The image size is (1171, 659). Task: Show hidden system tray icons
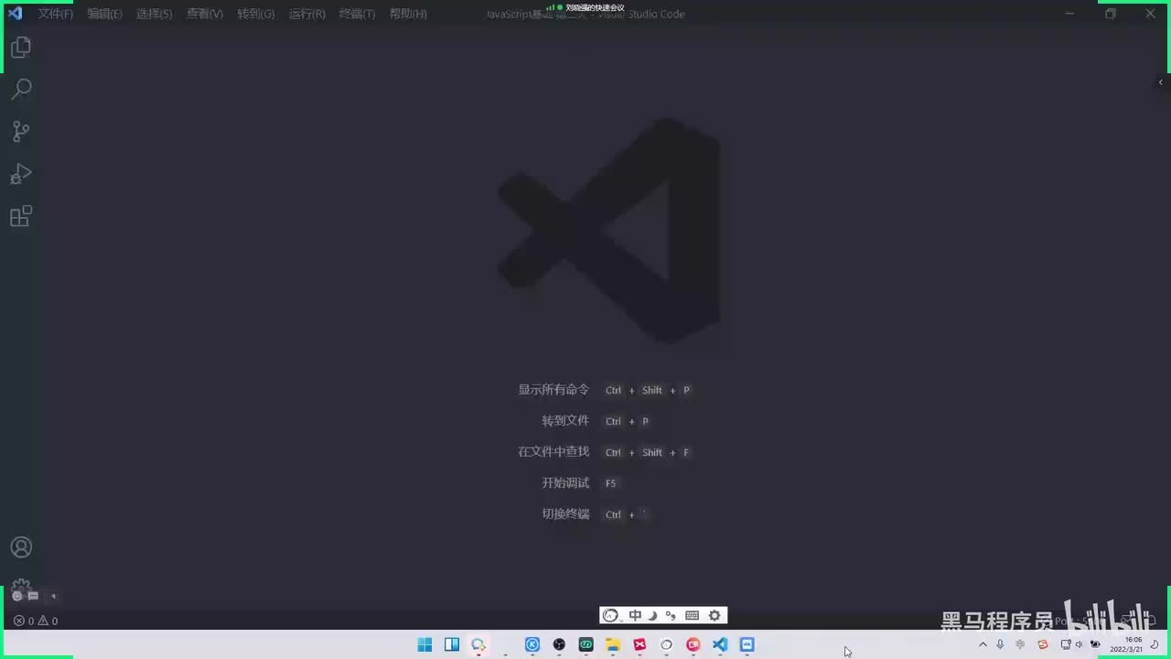coord(983,644)
